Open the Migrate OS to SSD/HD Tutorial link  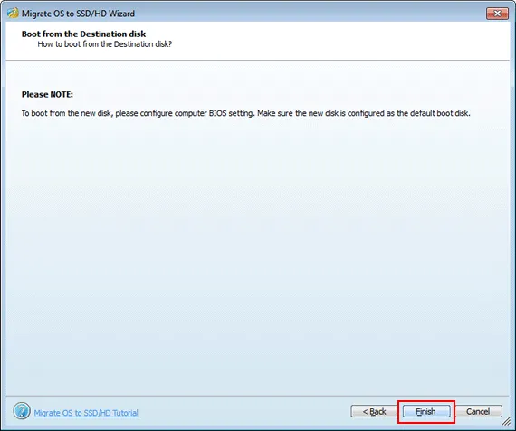pos(86,413)
